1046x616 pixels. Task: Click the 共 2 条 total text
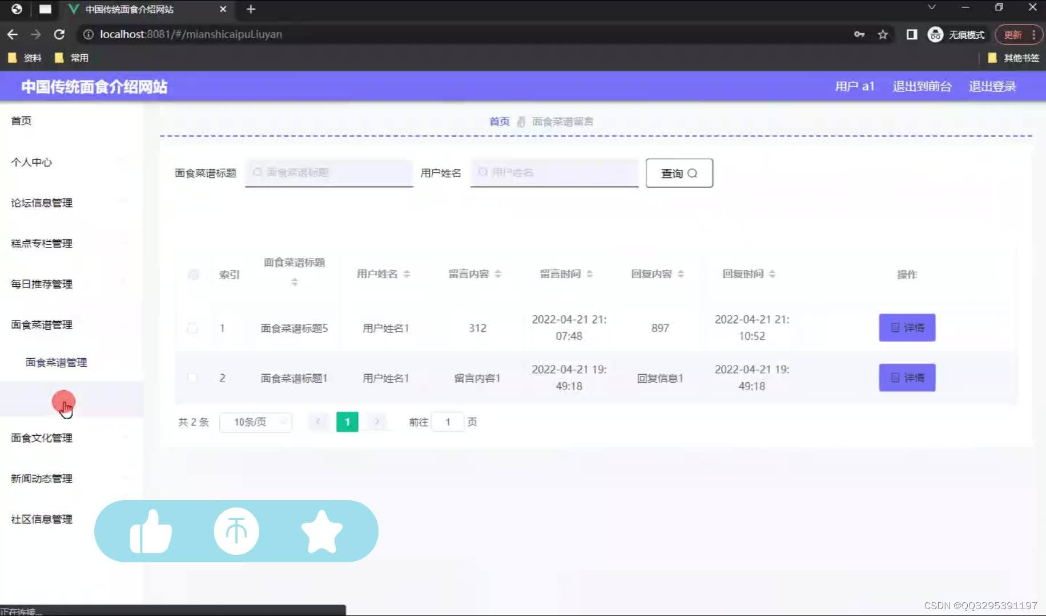(x=194, y=422)
